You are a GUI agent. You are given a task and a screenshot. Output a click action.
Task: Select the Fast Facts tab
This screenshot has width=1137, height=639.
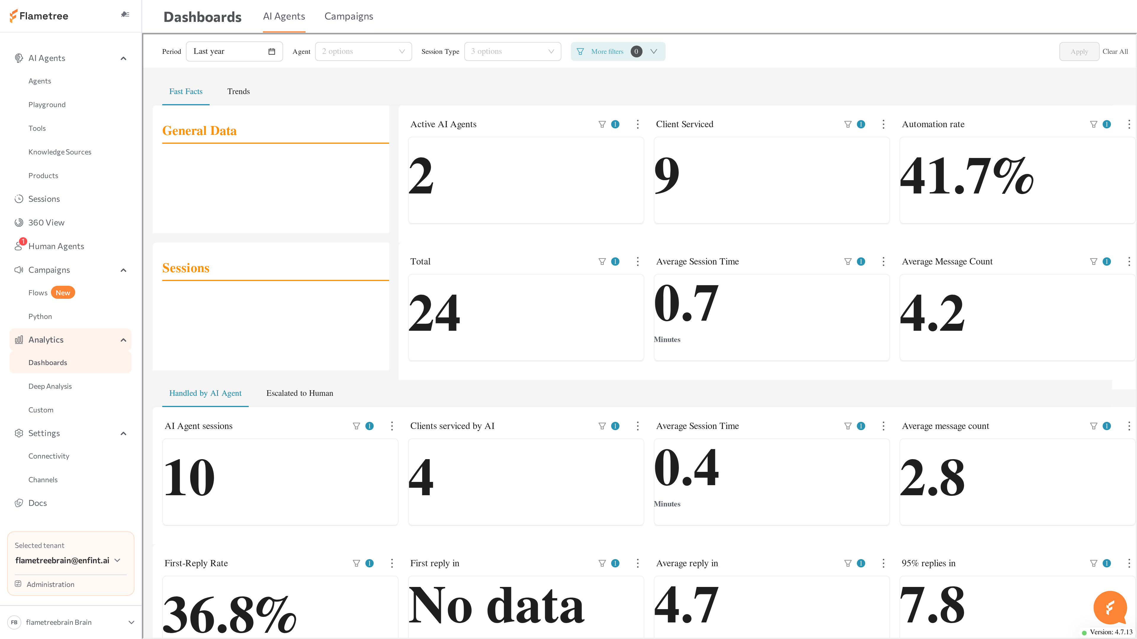click(186, 91)
